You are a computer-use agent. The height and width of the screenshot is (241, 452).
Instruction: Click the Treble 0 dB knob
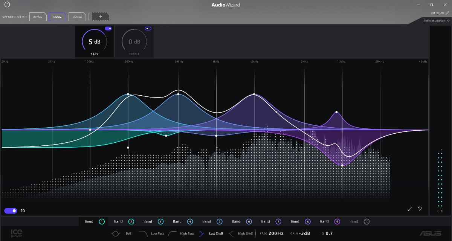134,41
